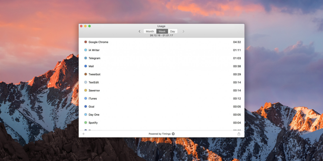323x161 pixels.
Task: Click the Gcal app row
Action: 161,106
